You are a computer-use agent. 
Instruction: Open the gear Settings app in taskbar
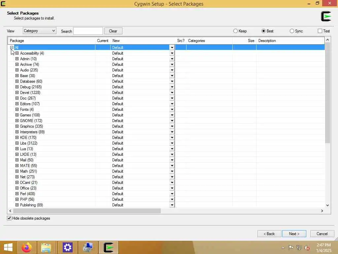pos(67,247)
